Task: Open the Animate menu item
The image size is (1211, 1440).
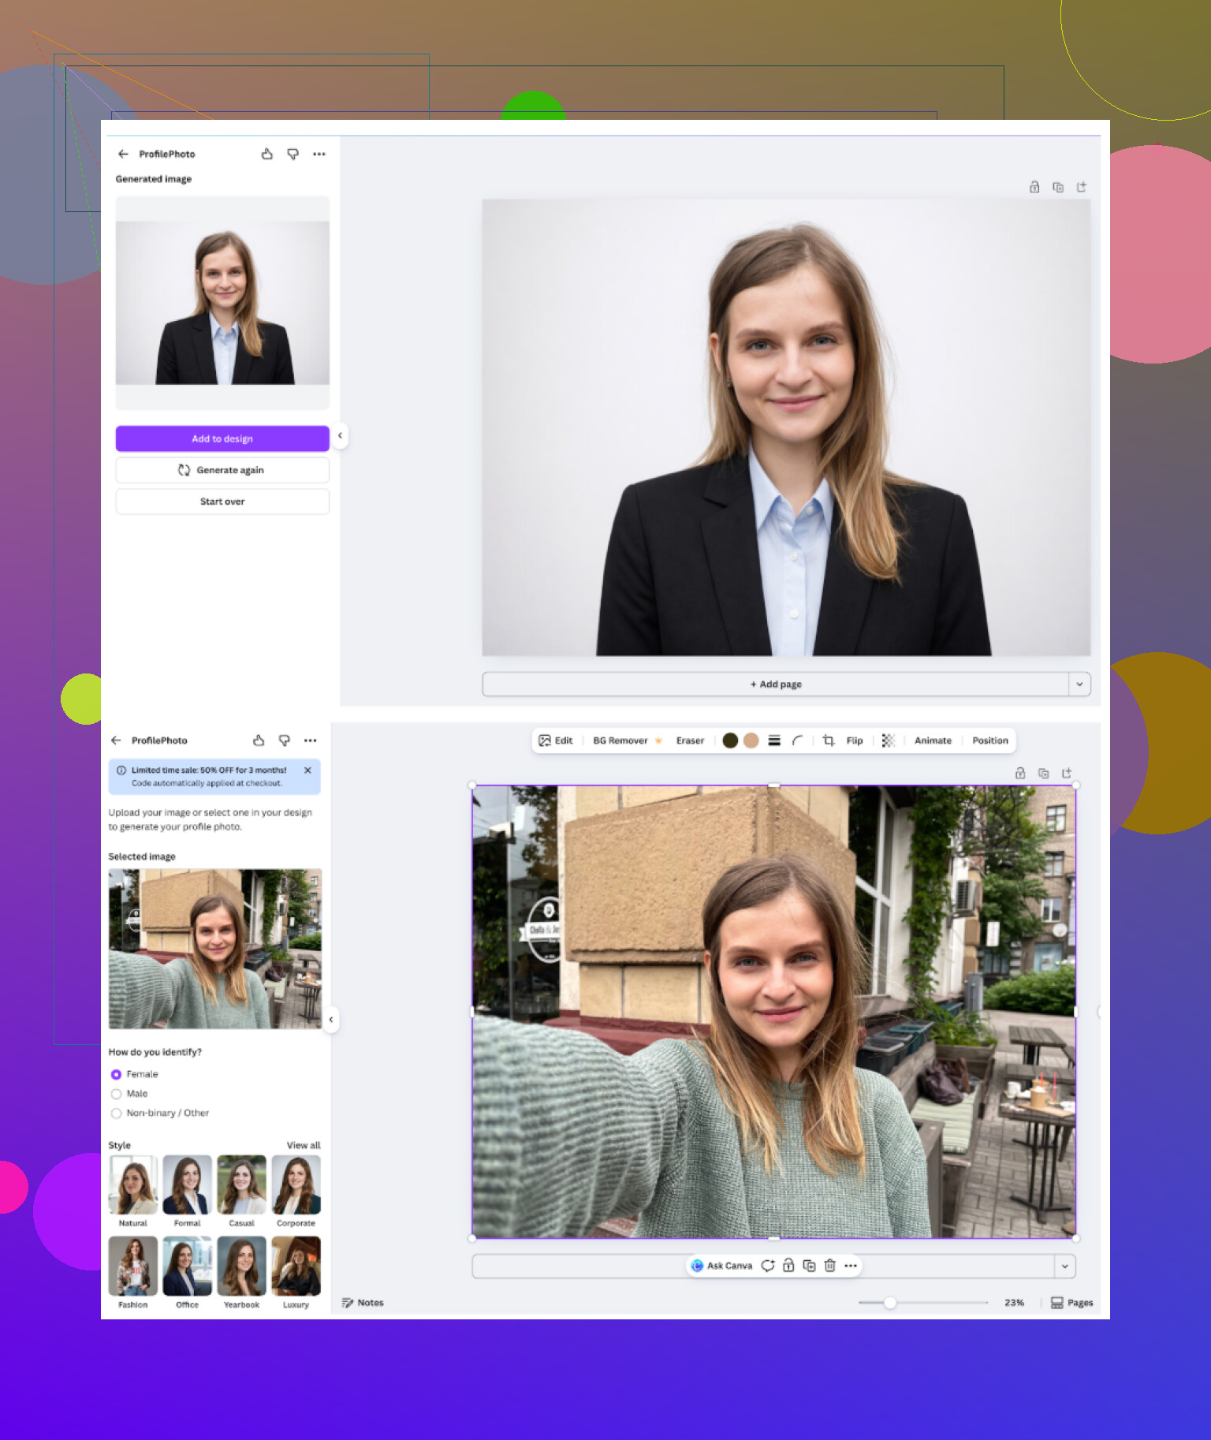Action: [933, 741]
